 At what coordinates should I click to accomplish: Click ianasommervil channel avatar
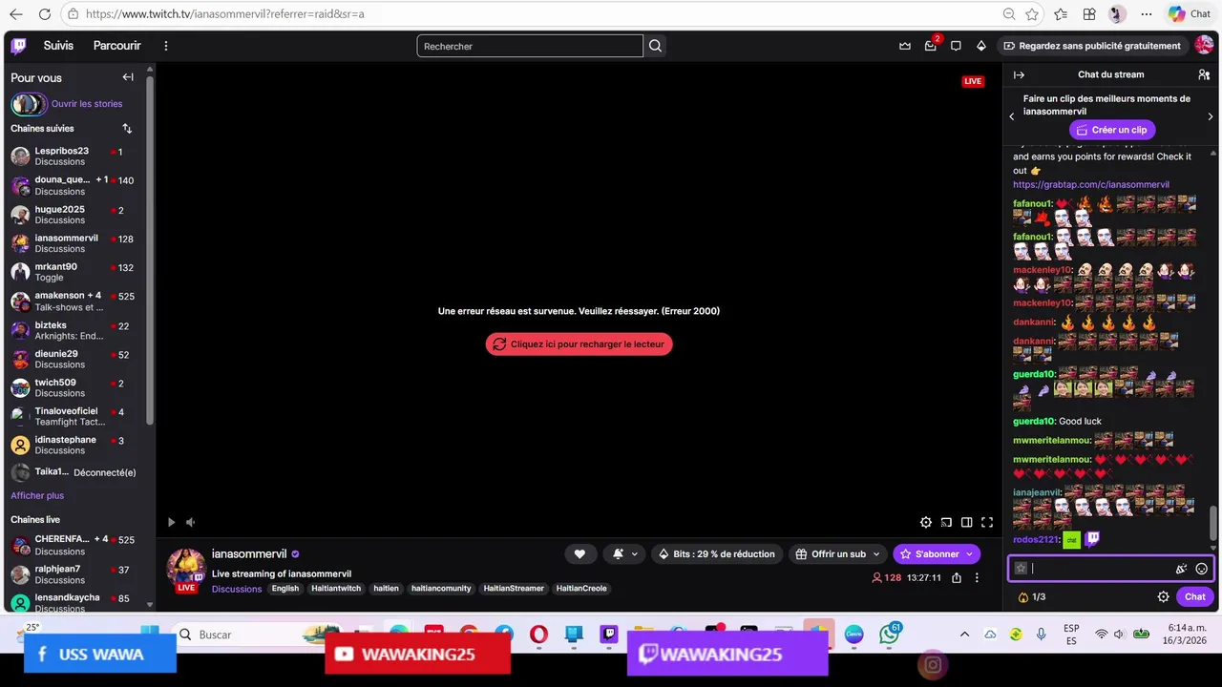[186, 568]
